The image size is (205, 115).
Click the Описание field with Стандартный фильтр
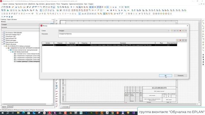(123, 35)
